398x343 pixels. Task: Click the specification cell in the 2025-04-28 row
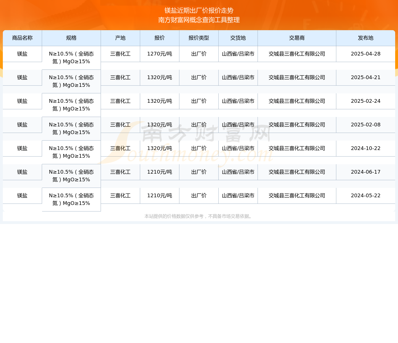point(71,58)
